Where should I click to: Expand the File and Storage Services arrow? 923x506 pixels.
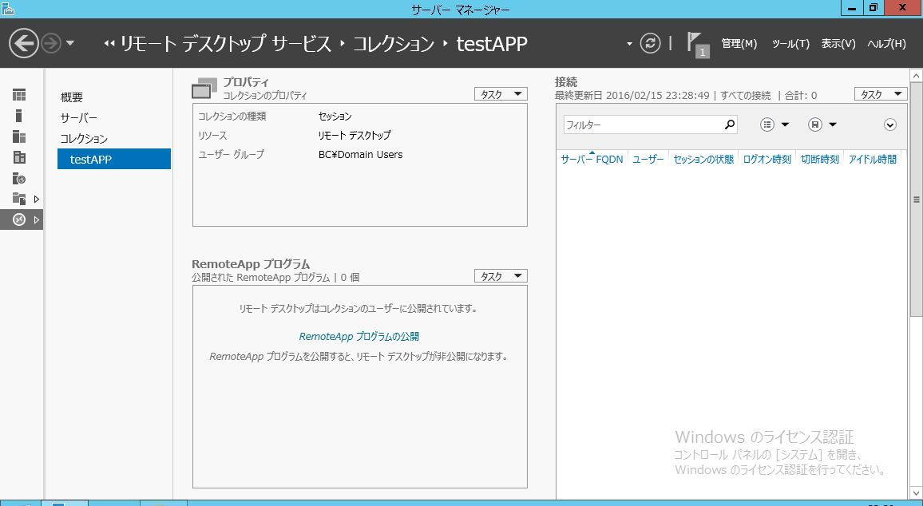point(37,199)
